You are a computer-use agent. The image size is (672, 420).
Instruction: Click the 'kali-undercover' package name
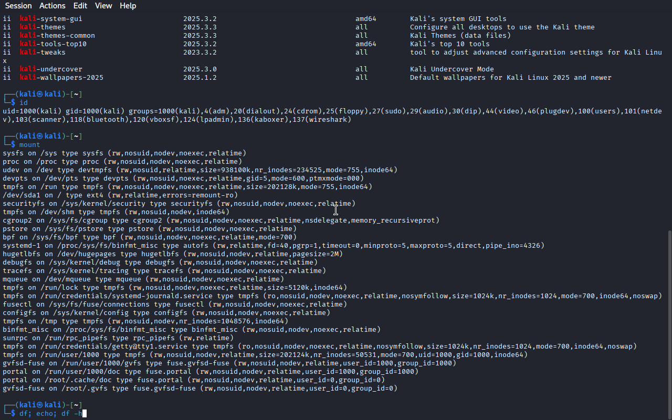tap(51, 69)
